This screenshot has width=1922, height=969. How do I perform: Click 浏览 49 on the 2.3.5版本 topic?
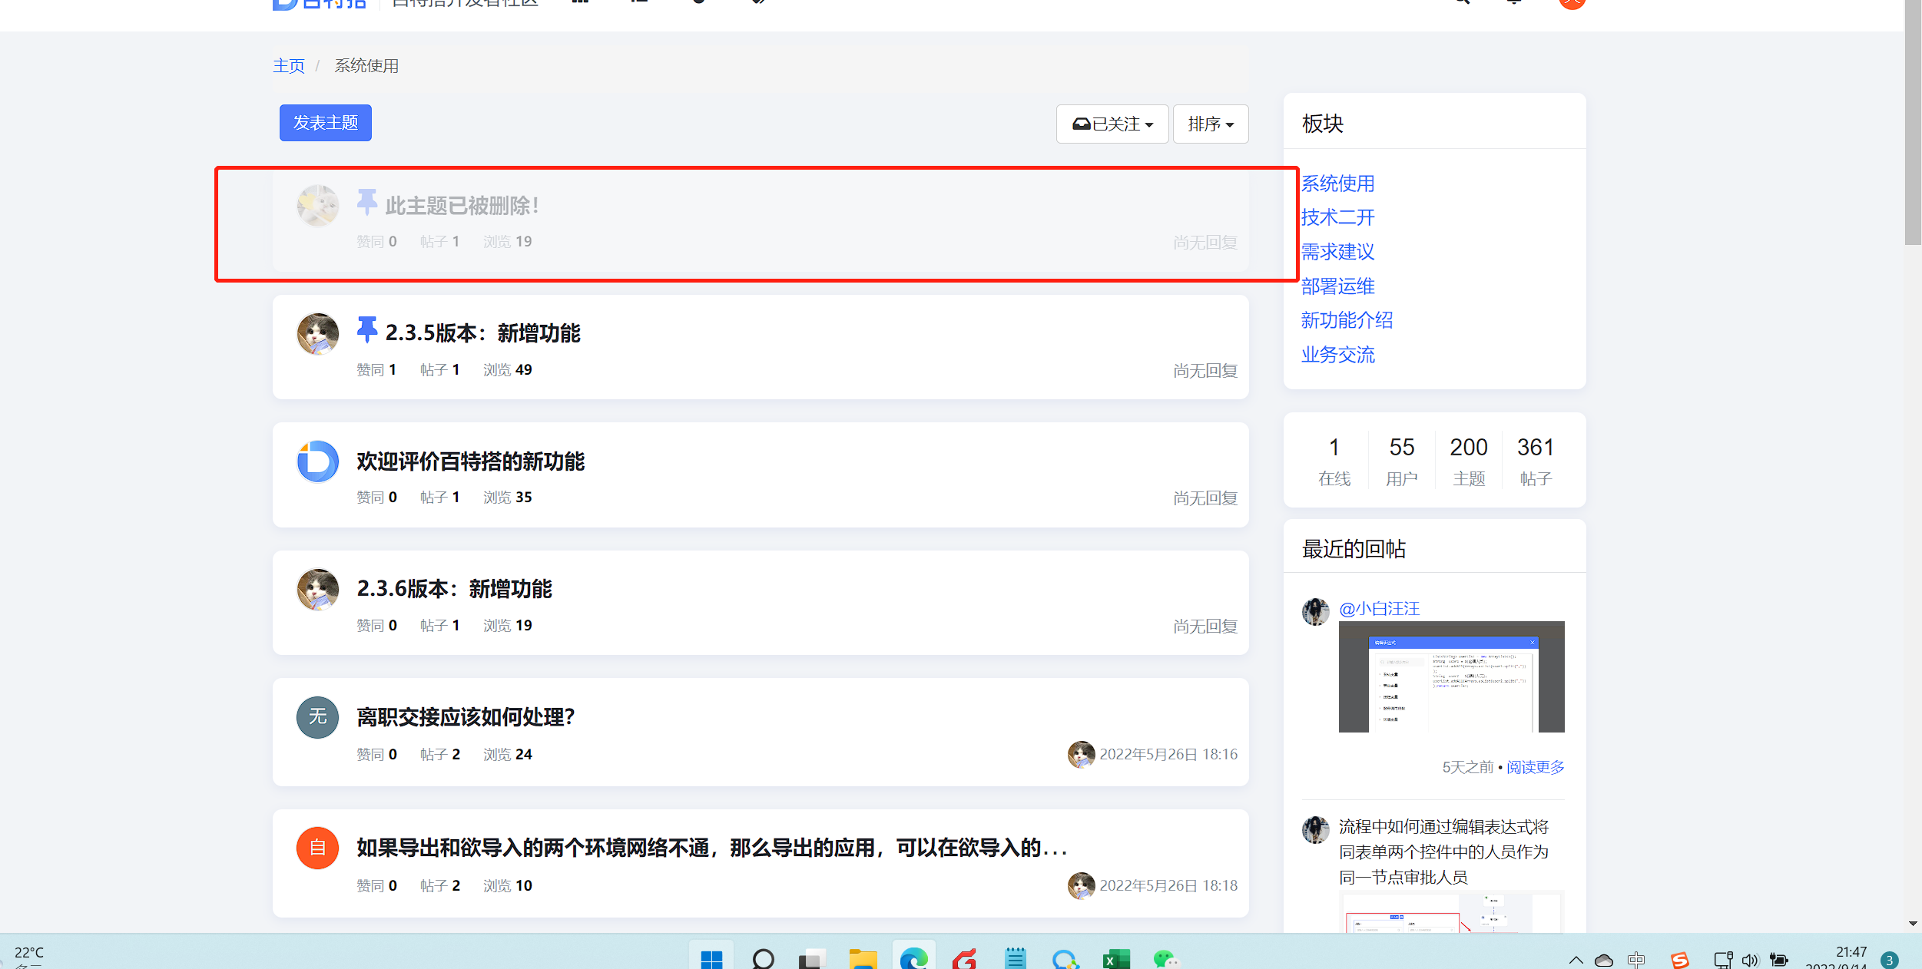click(x=508, y=370)
